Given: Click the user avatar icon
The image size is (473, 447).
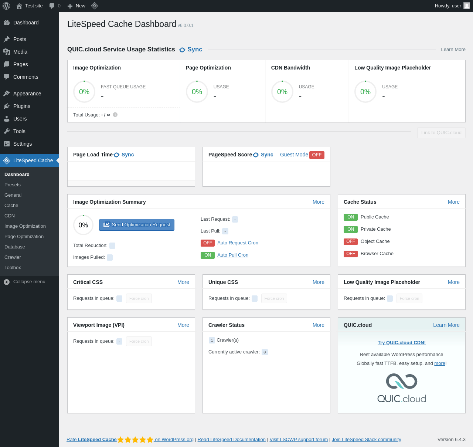Looking at the screenshot, I should [x=467, y=6].
